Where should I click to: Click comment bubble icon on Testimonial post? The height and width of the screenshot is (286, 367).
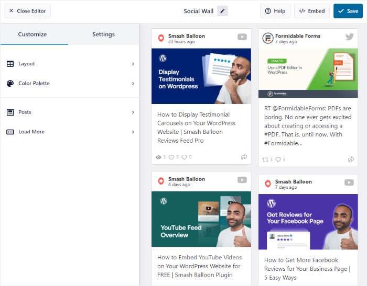[184, 157]
